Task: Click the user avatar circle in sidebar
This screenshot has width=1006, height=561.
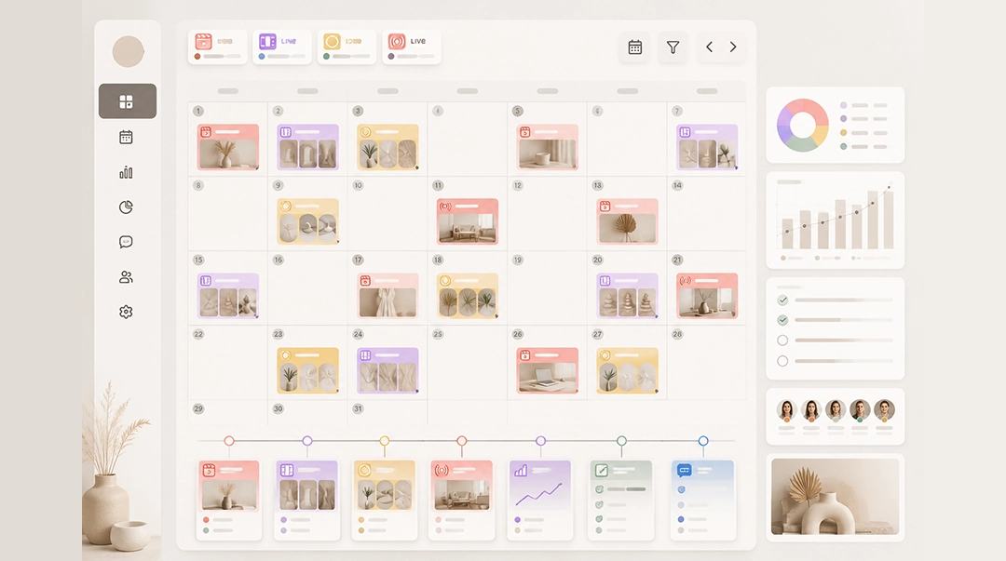Action: (x=129, y=51)
